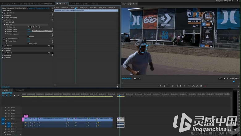The width and height of the screenshot is (241, 136).
Task: Open mask tracking method wrench options
Action: [x=39, y=27]
